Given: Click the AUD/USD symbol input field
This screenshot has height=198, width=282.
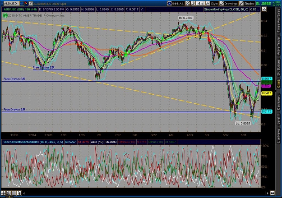Looking at the screenshot, I should pyautogui.click(x=11, y=4).
